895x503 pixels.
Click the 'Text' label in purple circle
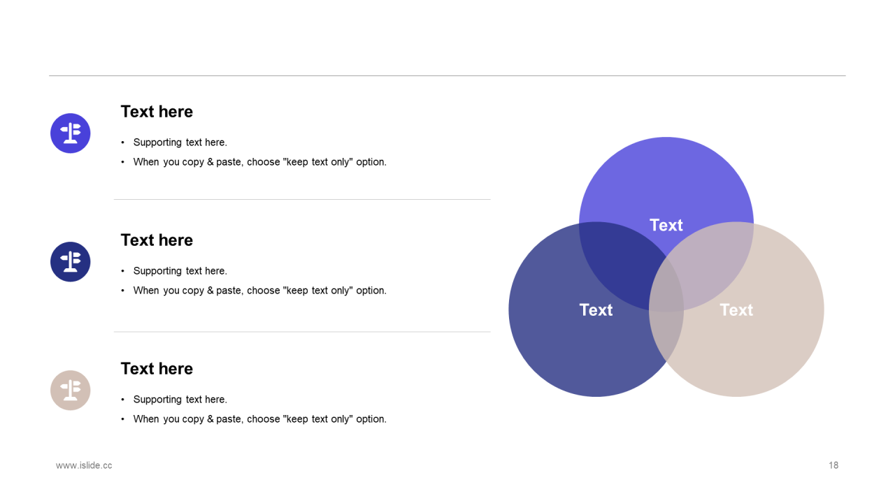click(x=666, y=225)
